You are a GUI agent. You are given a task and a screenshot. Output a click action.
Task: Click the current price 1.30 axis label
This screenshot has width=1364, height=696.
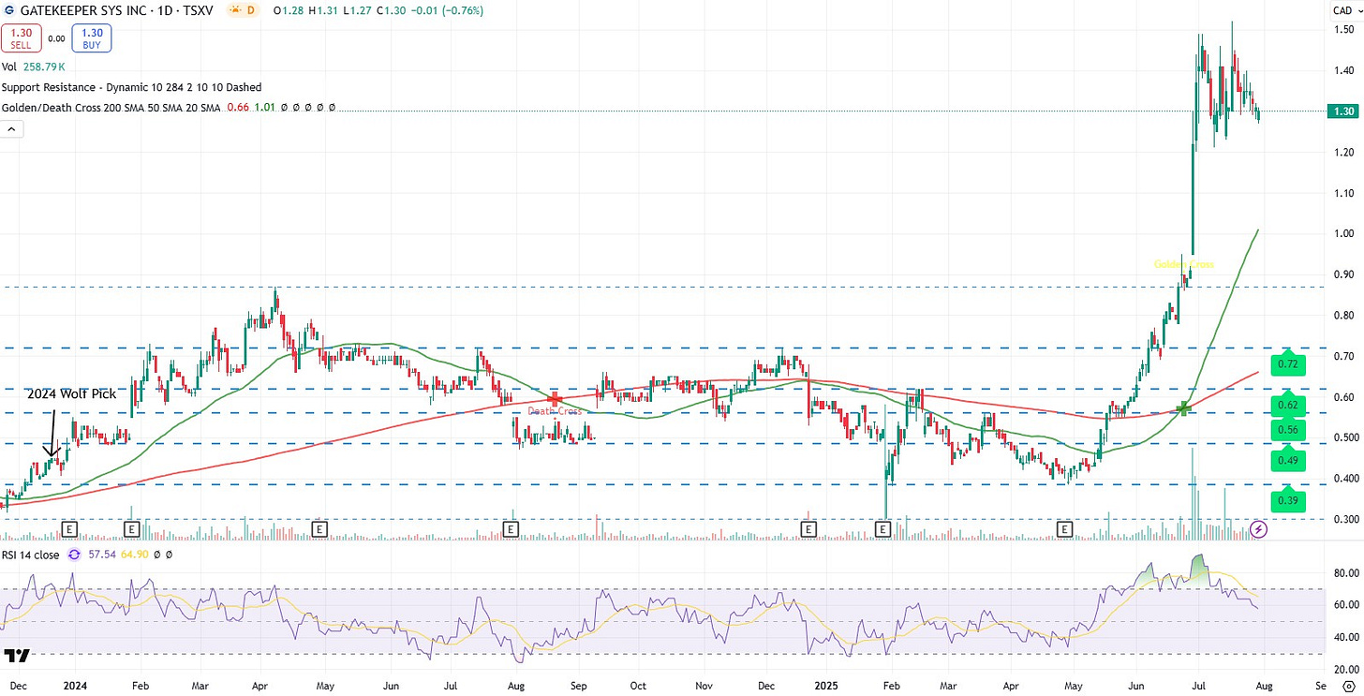click(1342, 111)
